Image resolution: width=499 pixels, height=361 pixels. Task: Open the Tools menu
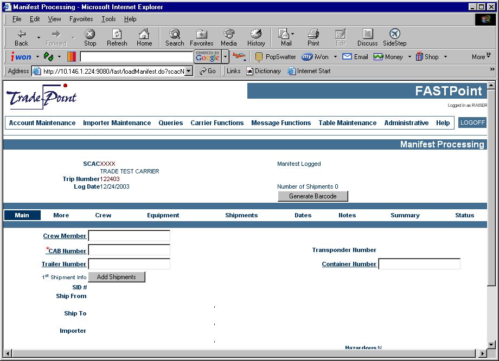pos(108,19)
